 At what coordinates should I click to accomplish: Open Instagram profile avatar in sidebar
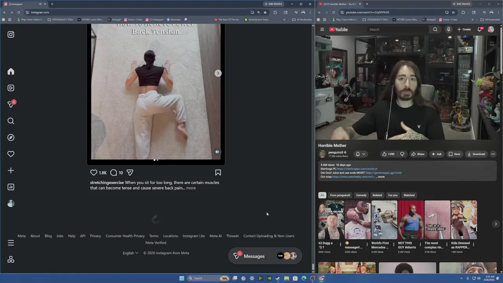11,204
